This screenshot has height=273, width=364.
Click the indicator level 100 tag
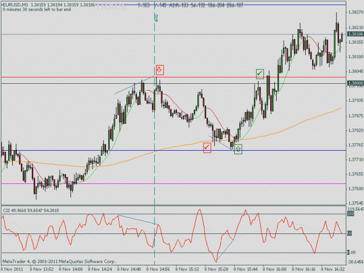click(351, 214)
